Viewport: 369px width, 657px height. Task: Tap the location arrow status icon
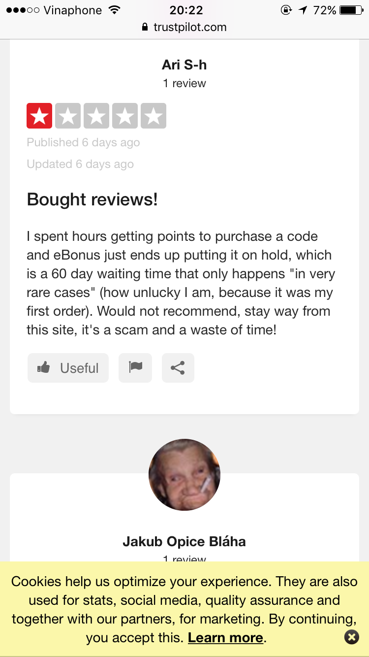(x=303, y=10)
